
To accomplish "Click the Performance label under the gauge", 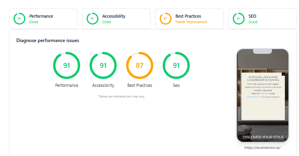I will coord(66,85).
